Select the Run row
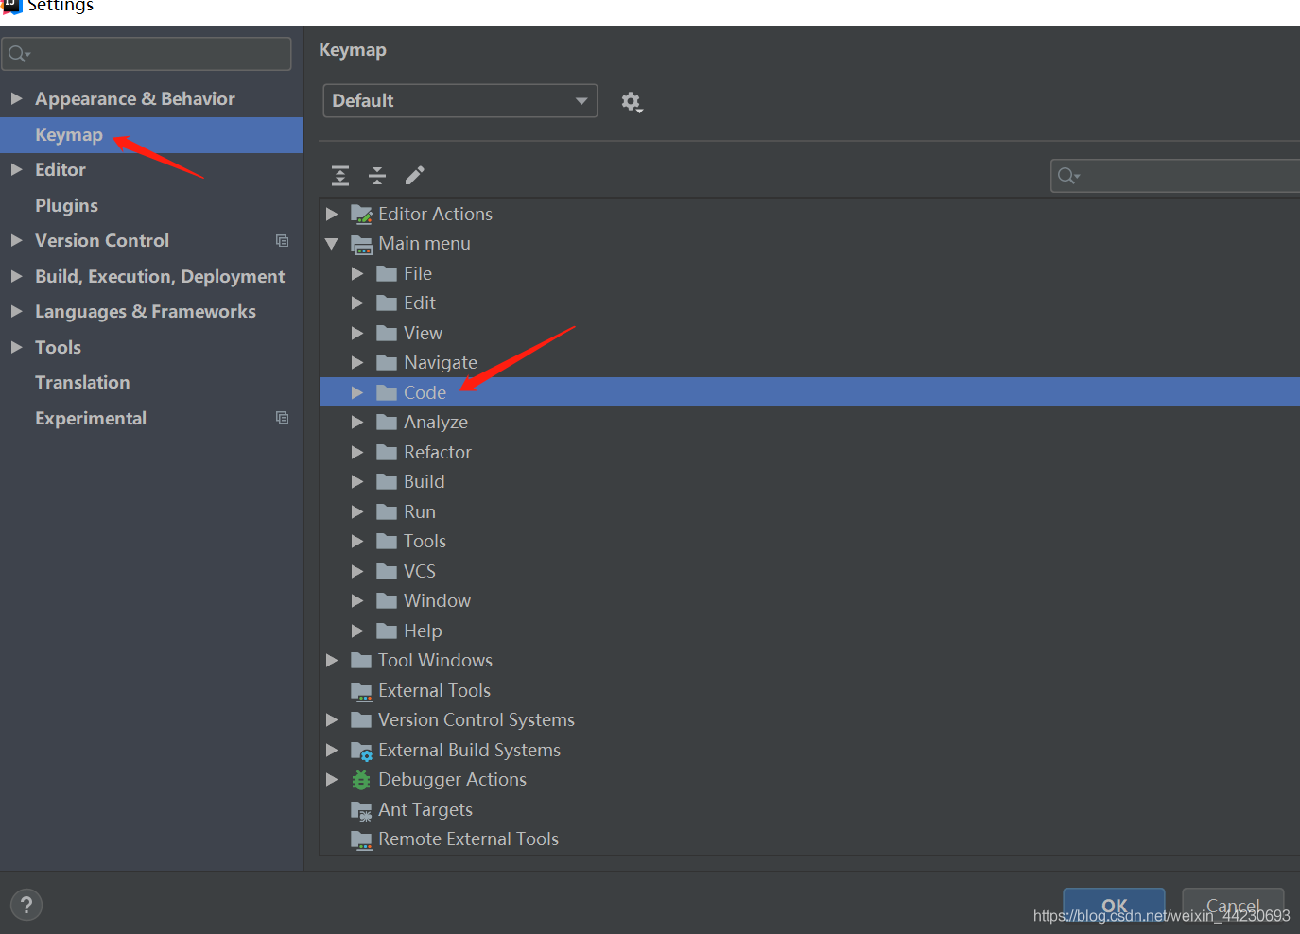Image resolution: width=1300 pixels, height=934 pixels. tap(809, 512)
